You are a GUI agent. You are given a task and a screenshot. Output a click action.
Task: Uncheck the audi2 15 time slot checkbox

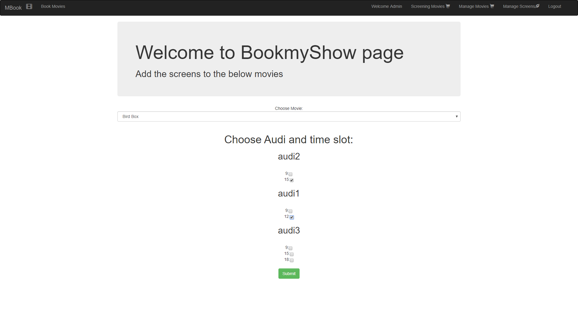tap(292, 180)
